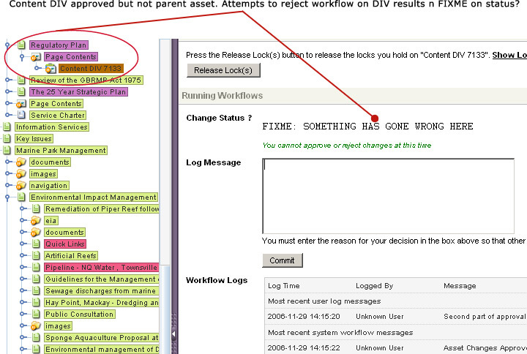Select the Artificial Reefs tree item
The height and width of the screenshot is (354, 527).
[71, 255]
